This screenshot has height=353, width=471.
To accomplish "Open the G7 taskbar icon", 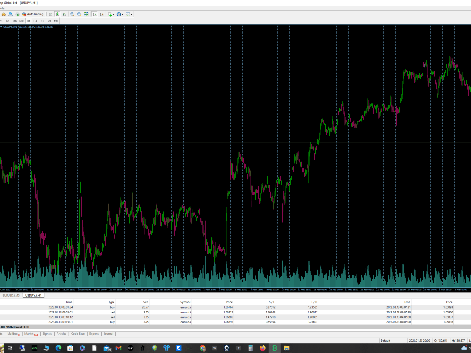I will (x=130, y=348).
